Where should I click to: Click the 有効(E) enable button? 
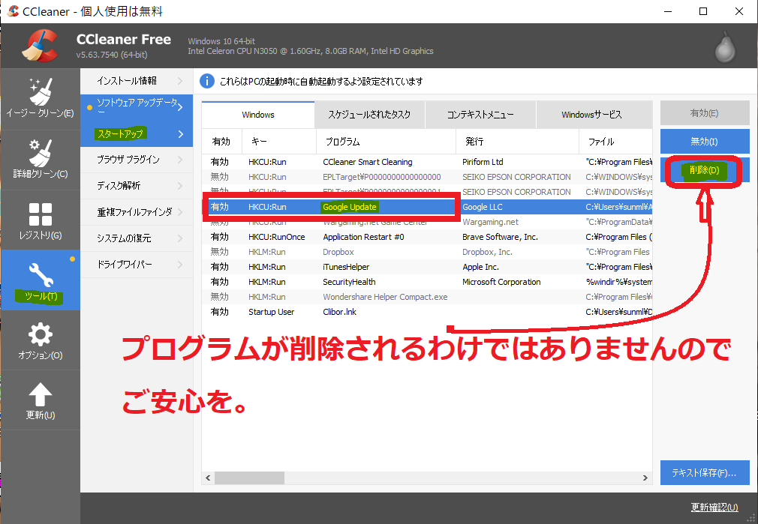click(x=705, y=113)
